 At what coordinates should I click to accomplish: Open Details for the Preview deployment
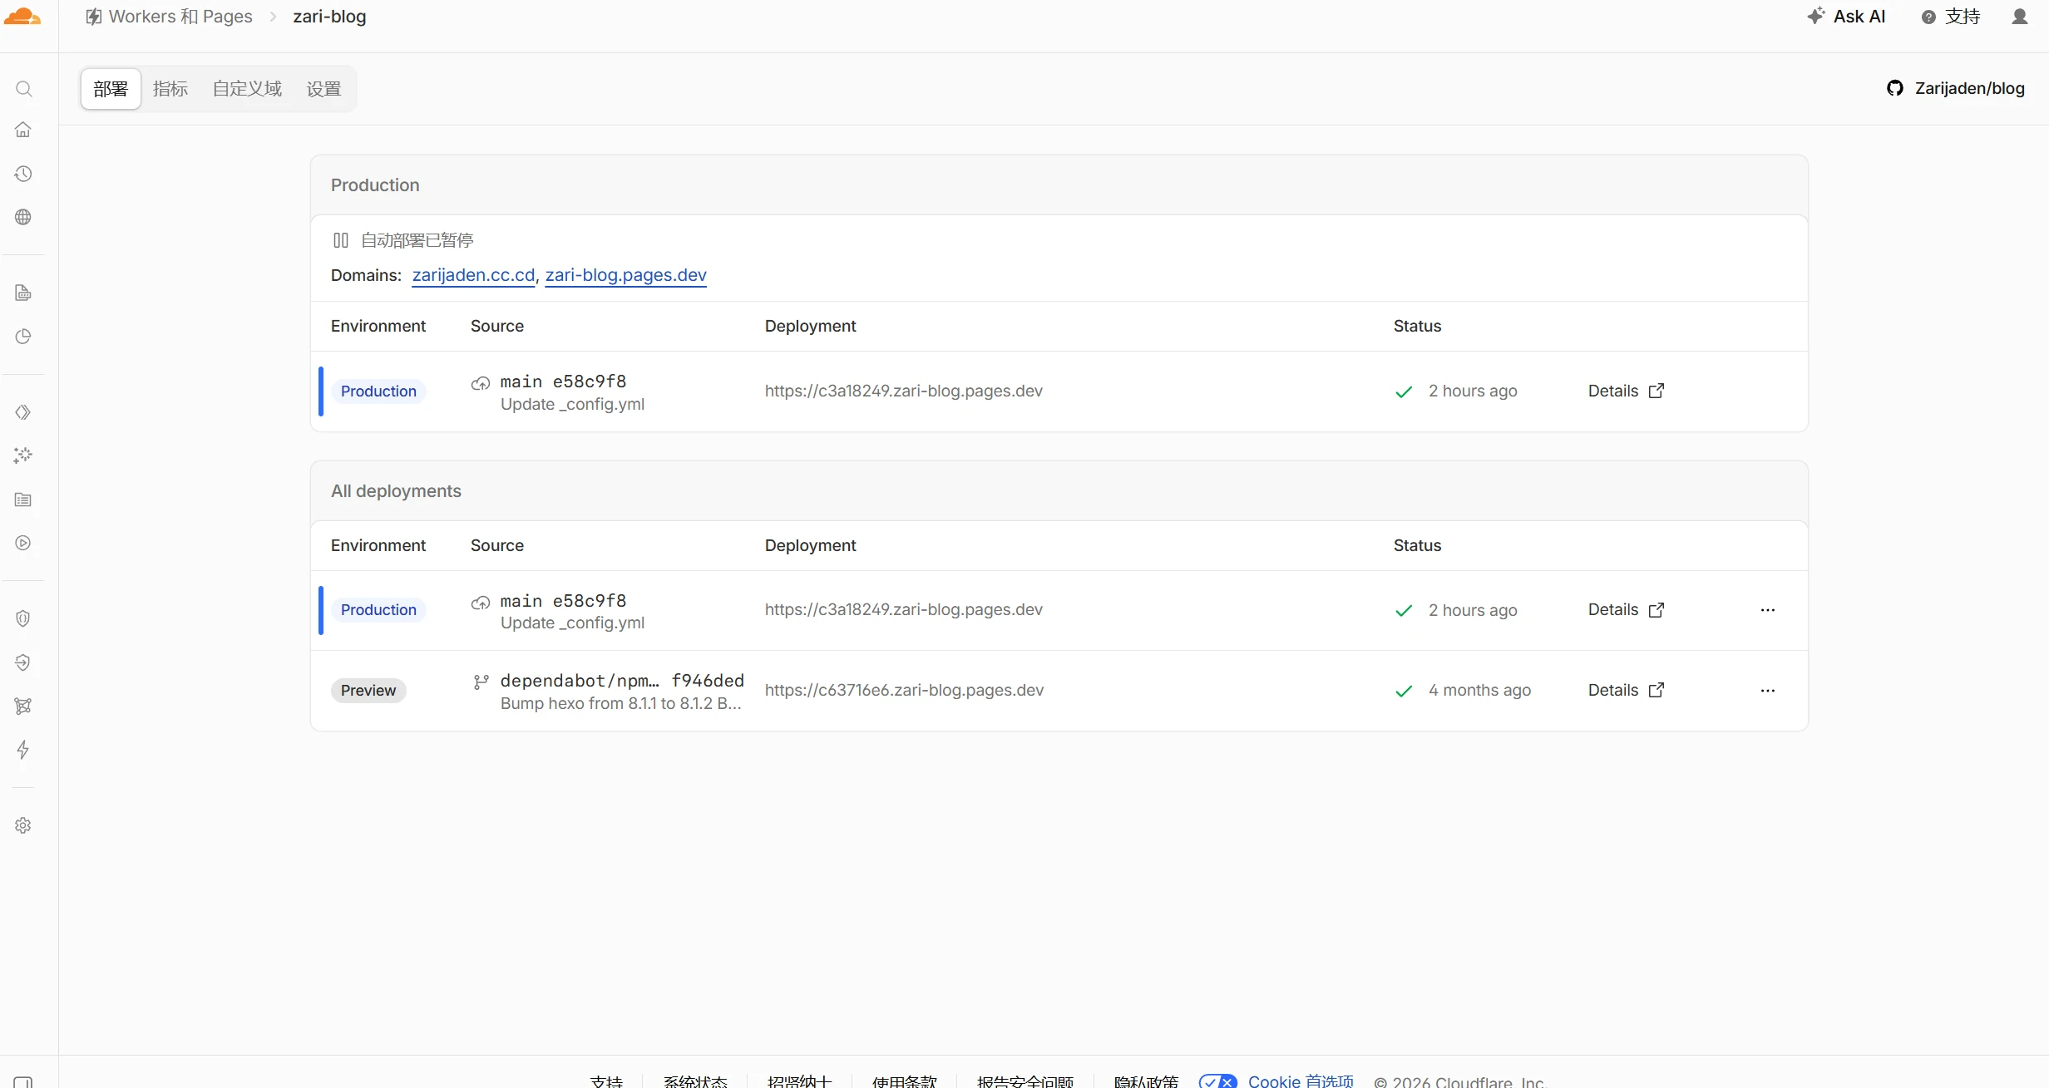point(1626,691)
